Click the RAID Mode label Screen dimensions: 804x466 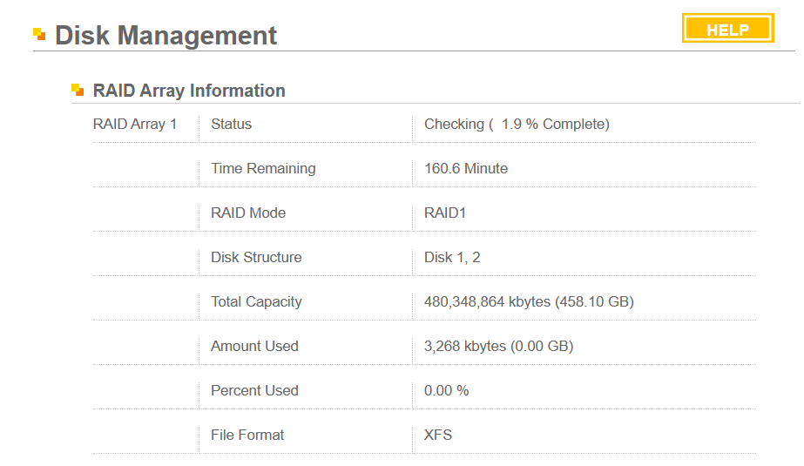click(248, 213)
